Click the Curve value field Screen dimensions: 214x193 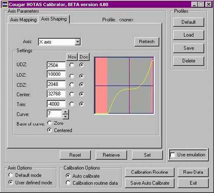[54, 114]
